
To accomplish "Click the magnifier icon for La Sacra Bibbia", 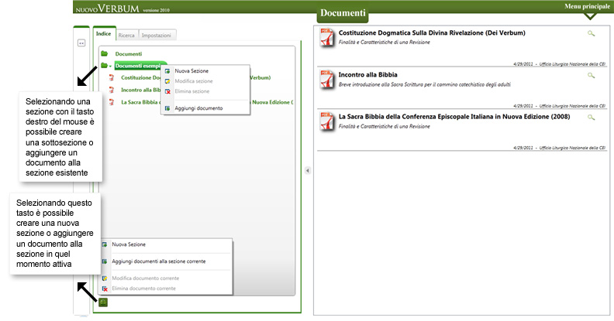I will tap(592, 117).
